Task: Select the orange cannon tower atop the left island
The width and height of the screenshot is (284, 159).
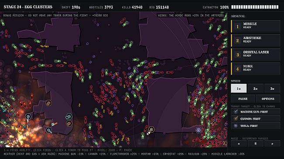Action: coord(48,103)
